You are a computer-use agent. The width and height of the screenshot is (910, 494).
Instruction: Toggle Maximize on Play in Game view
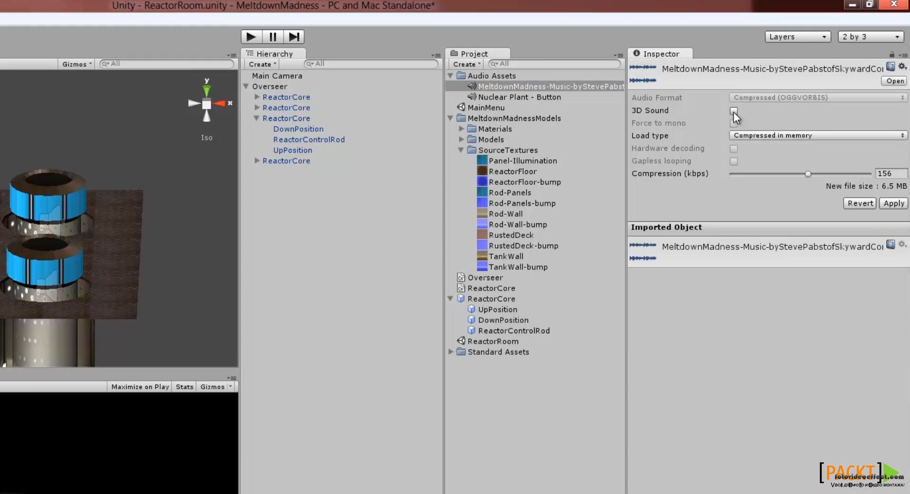tap(140, 387)
